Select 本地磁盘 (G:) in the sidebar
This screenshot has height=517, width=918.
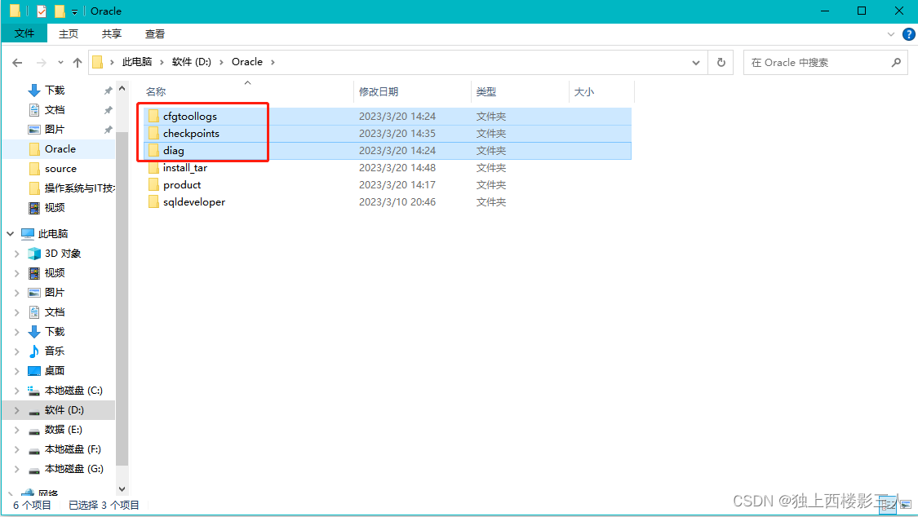[73, 468]
